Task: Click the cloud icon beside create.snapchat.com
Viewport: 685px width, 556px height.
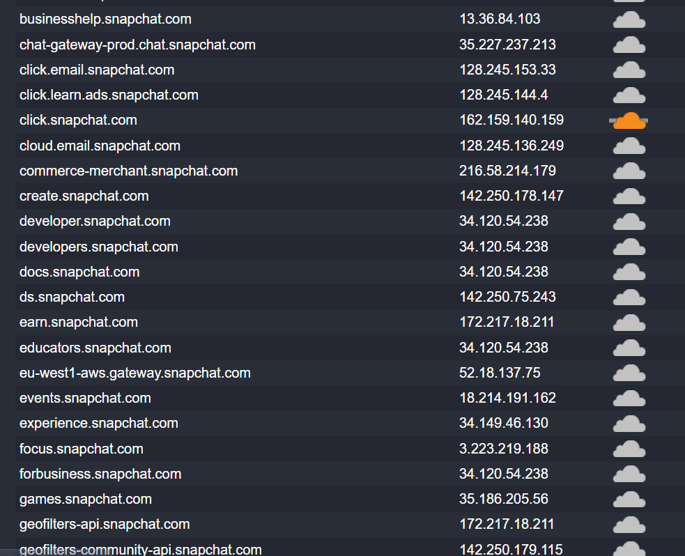Action: [x=629, y=196]
